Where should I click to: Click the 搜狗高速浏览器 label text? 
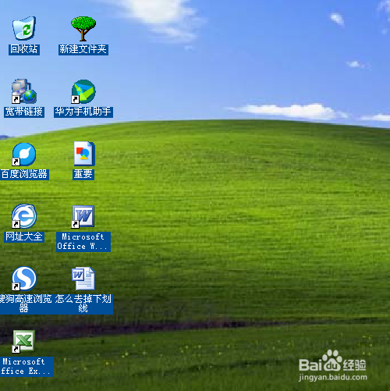pyautogui.click(x=26, y=304)
